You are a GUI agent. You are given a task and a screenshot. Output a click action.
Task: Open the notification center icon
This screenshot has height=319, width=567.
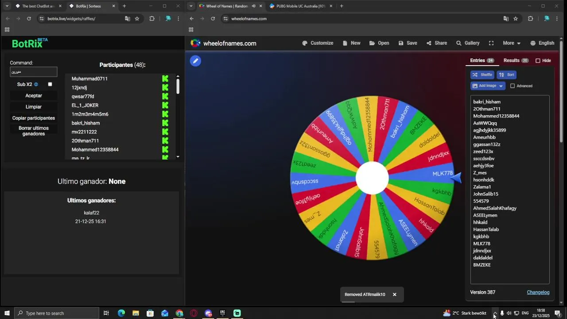click(558, 313)
